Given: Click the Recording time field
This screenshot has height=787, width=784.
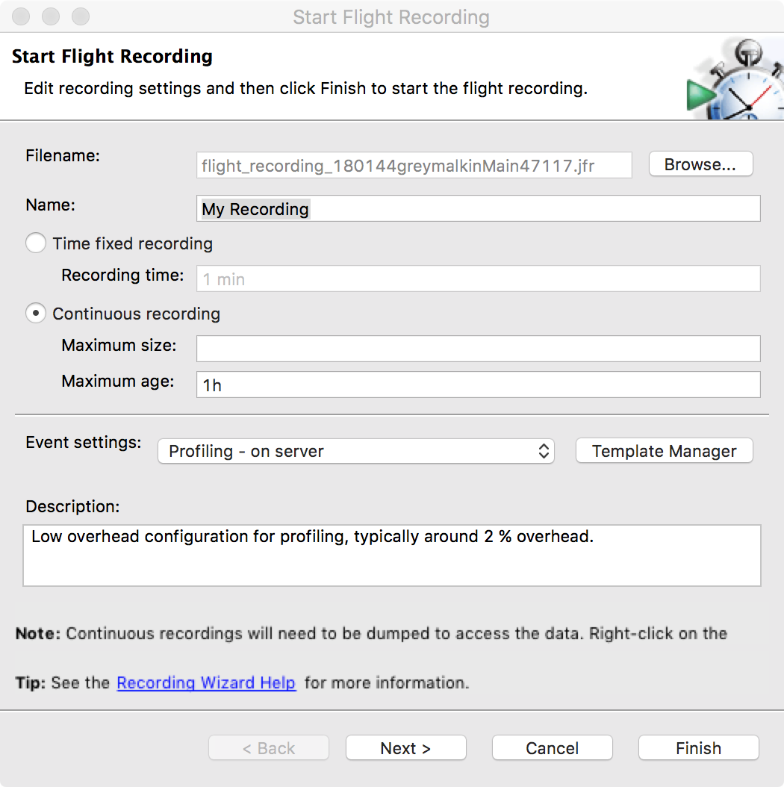Looking at the screenshot, I should click(478, 279).
